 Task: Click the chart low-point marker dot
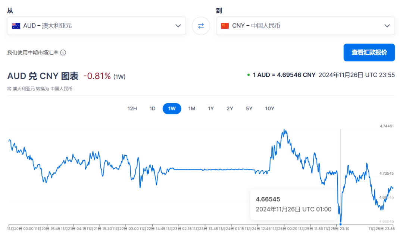341,224
